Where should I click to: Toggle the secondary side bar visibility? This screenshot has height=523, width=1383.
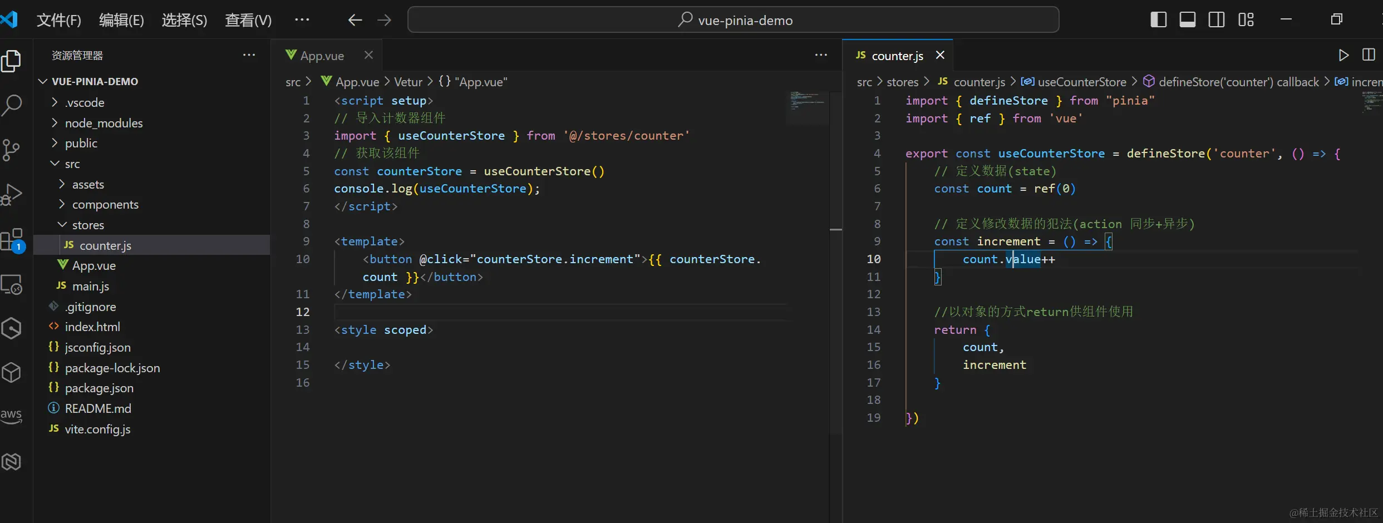1217,20
